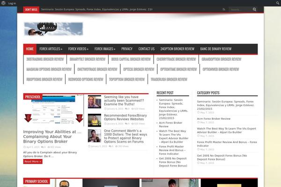
Task: Open TradeRush Broker Review menu item
Action: [x=169, y=79]
